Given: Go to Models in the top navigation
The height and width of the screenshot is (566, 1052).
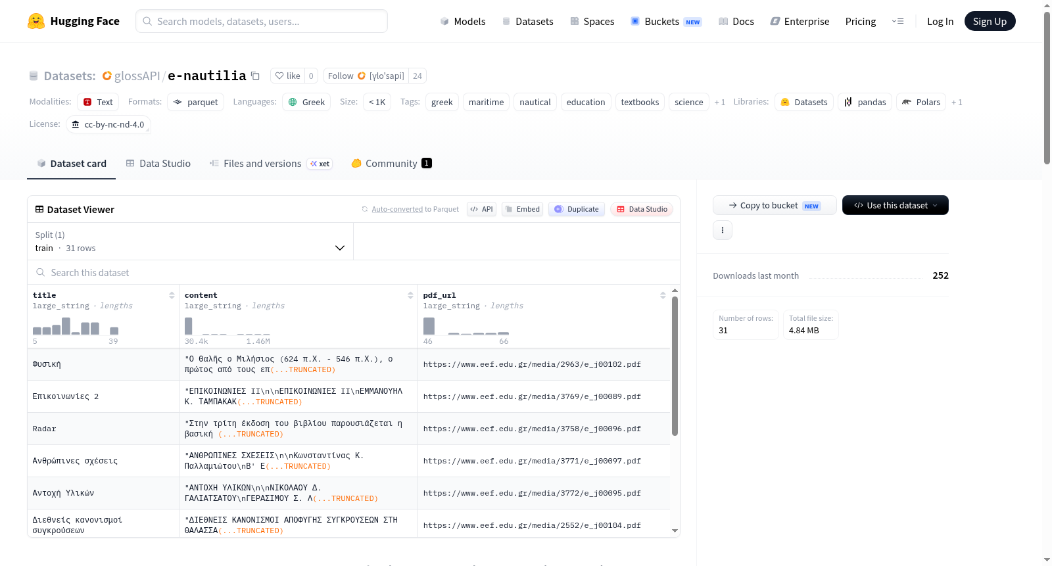Looking at the screenshot, I should coord(463,21).
